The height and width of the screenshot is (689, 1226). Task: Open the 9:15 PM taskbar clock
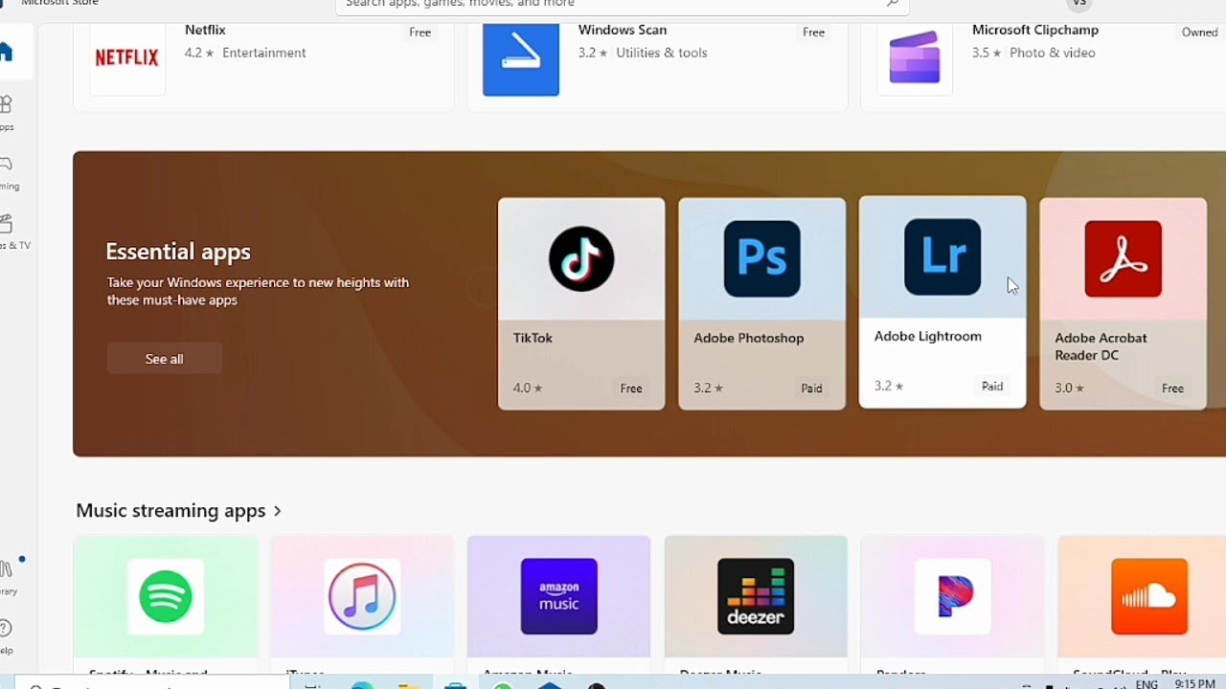1194,684
